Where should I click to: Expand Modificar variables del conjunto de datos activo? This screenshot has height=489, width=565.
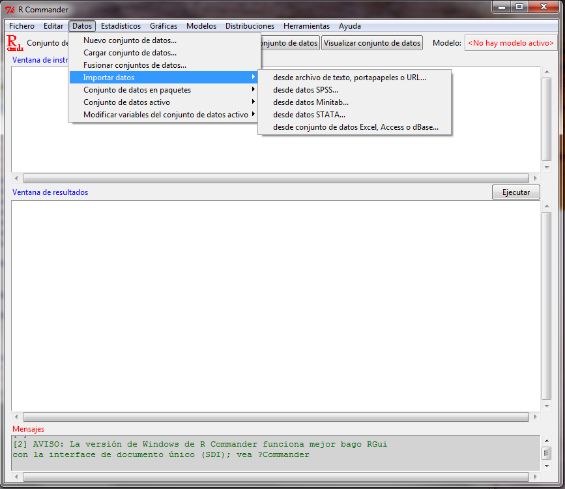pos(164,115)
